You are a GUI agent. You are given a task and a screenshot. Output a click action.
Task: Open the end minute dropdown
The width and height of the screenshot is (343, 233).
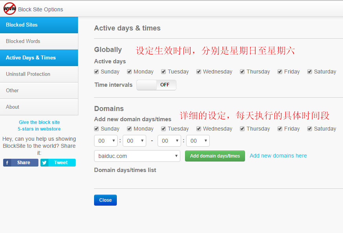(198, 141)
